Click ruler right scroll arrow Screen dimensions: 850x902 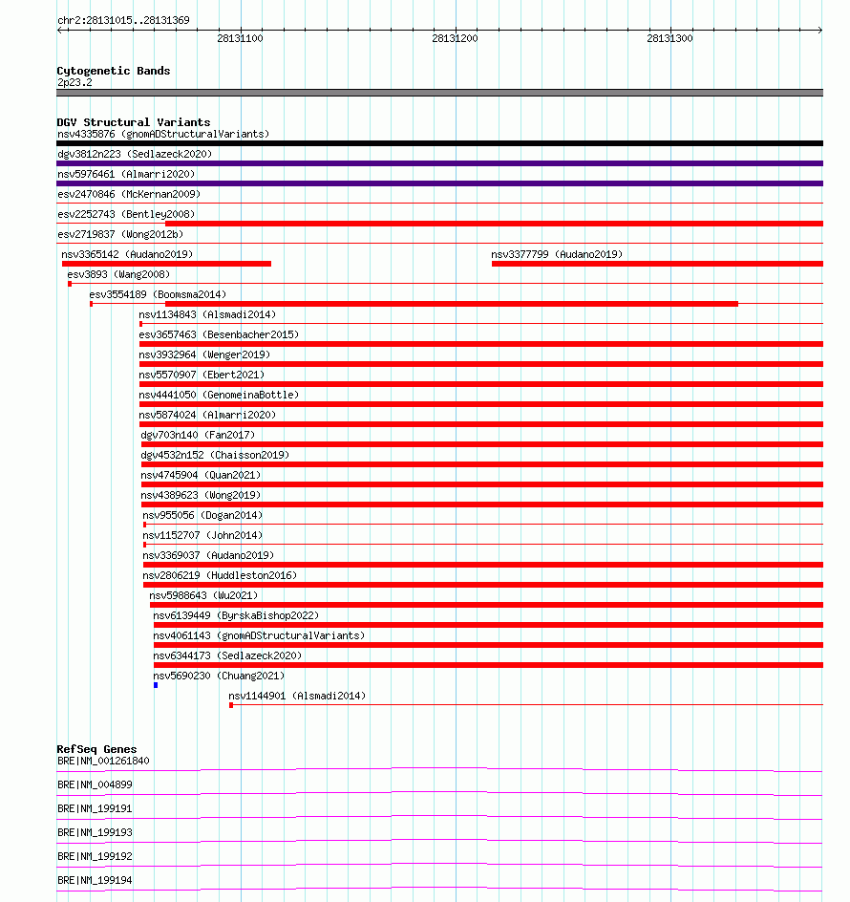click(x=820, y=30)
